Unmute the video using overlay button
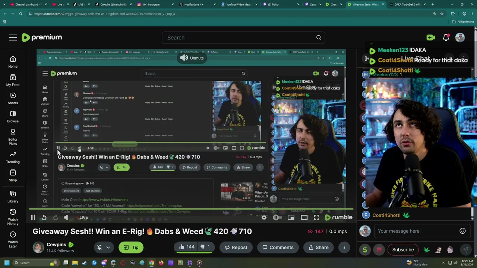Viewport: 477px width, 268px height. point(192,58)
